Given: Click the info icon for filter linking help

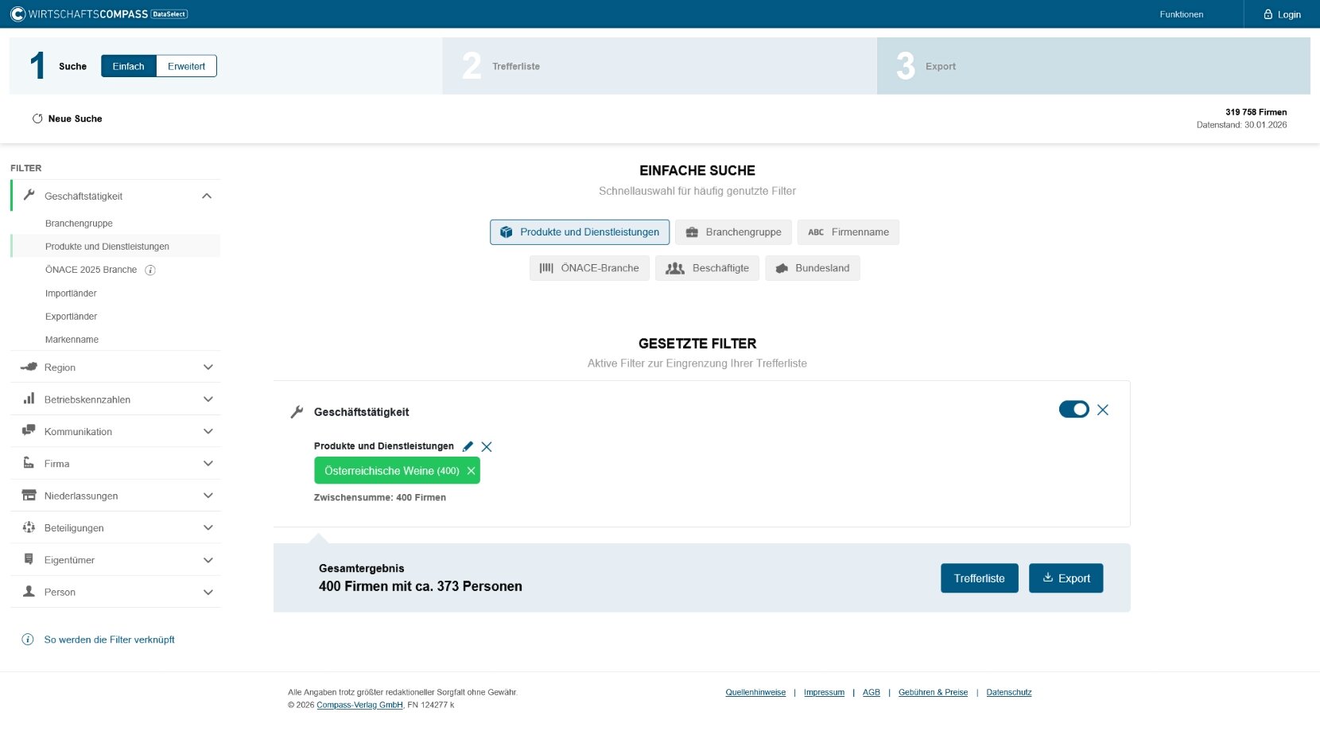Looking at the screenshot, I should pyautogui.click(x=28, y=640).
